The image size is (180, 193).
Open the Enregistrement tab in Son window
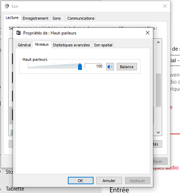click(x=36, y=18)
